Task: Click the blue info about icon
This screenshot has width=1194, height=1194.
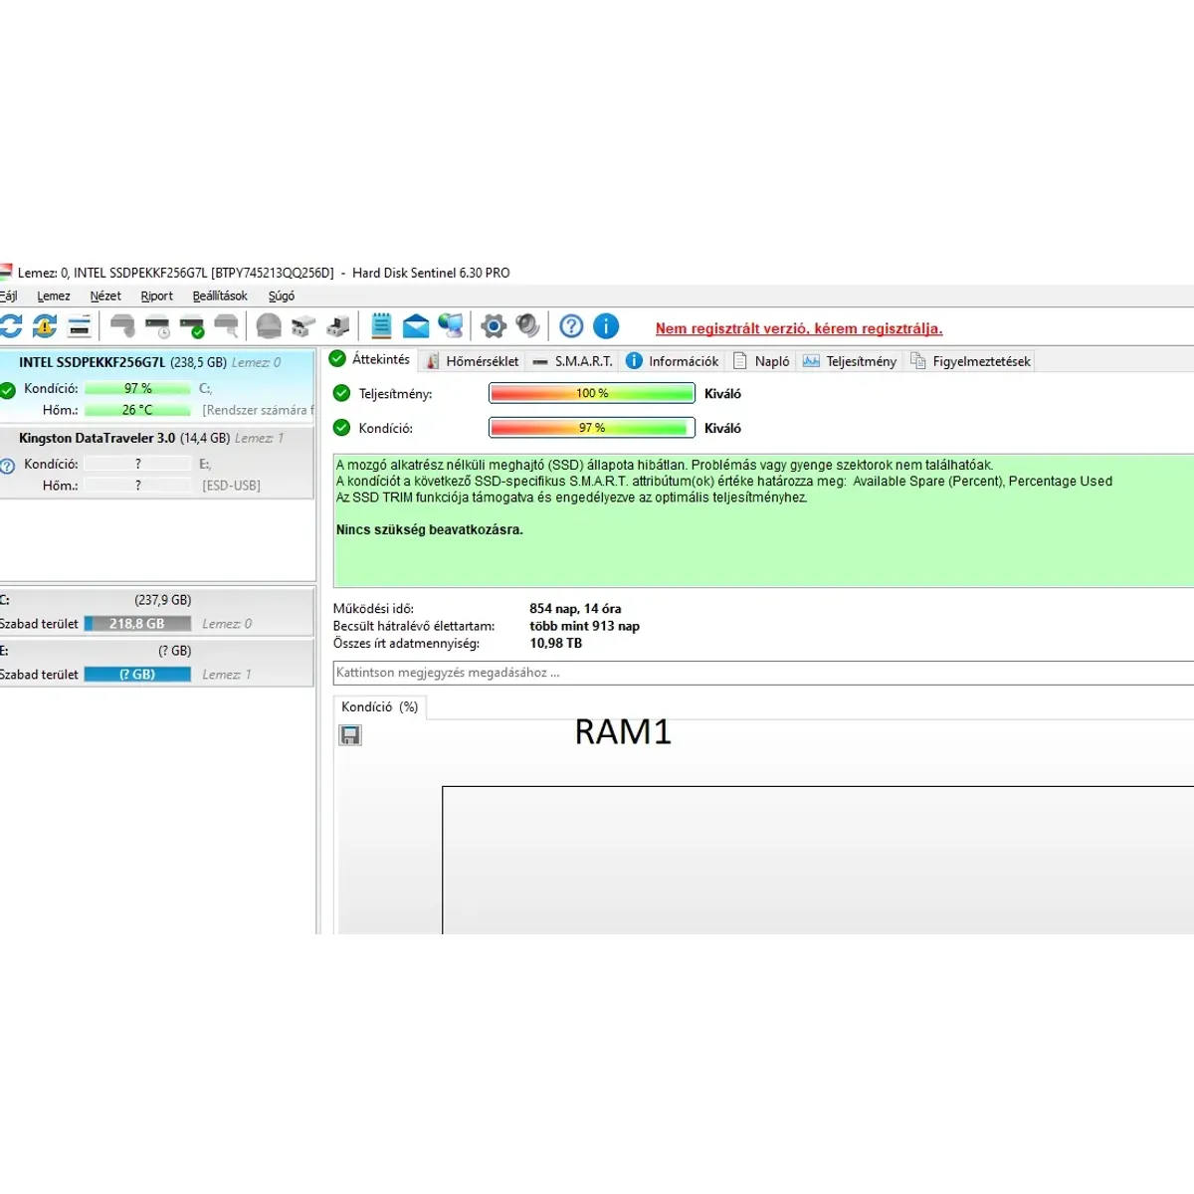Action: point(606,325)
